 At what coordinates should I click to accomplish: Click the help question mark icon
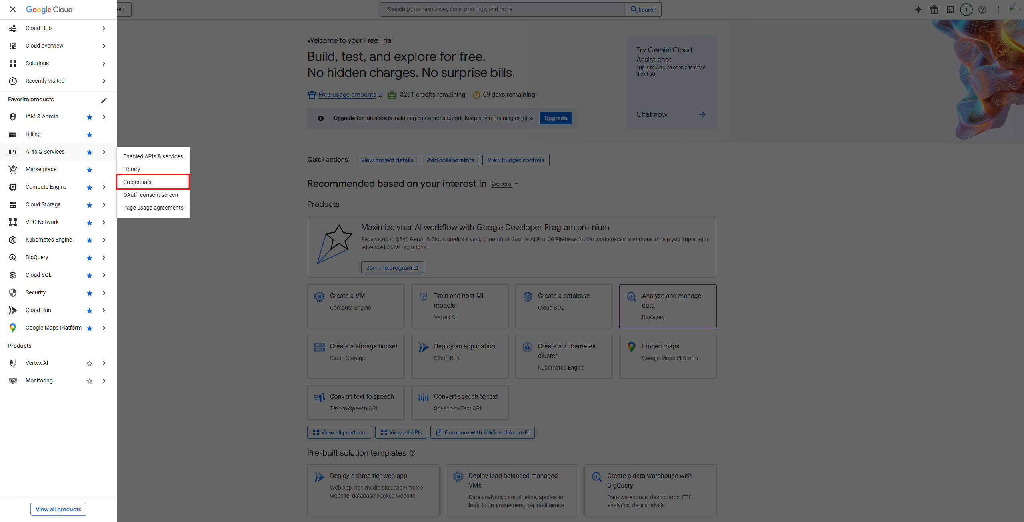[982, 10]
